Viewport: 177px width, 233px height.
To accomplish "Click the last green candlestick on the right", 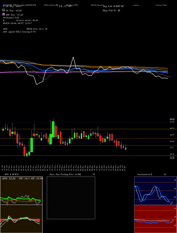I will (x=126, y=149).
